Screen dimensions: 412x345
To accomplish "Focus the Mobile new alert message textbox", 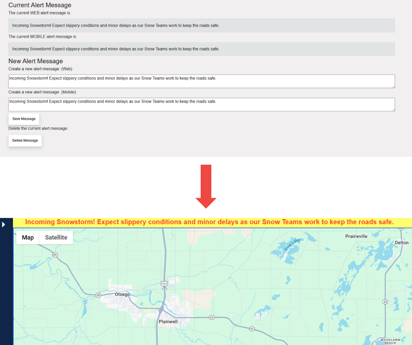I will [201, 104].
